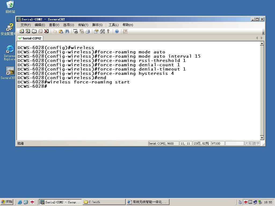Screen dimensions: 275x206
Task: Click the tab scroll left arrow
Action: (x=257, y=38)
